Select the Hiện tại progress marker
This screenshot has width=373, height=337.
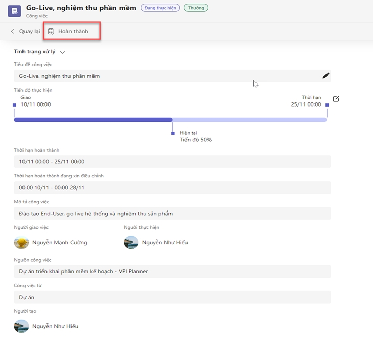[x=173, y=133]
